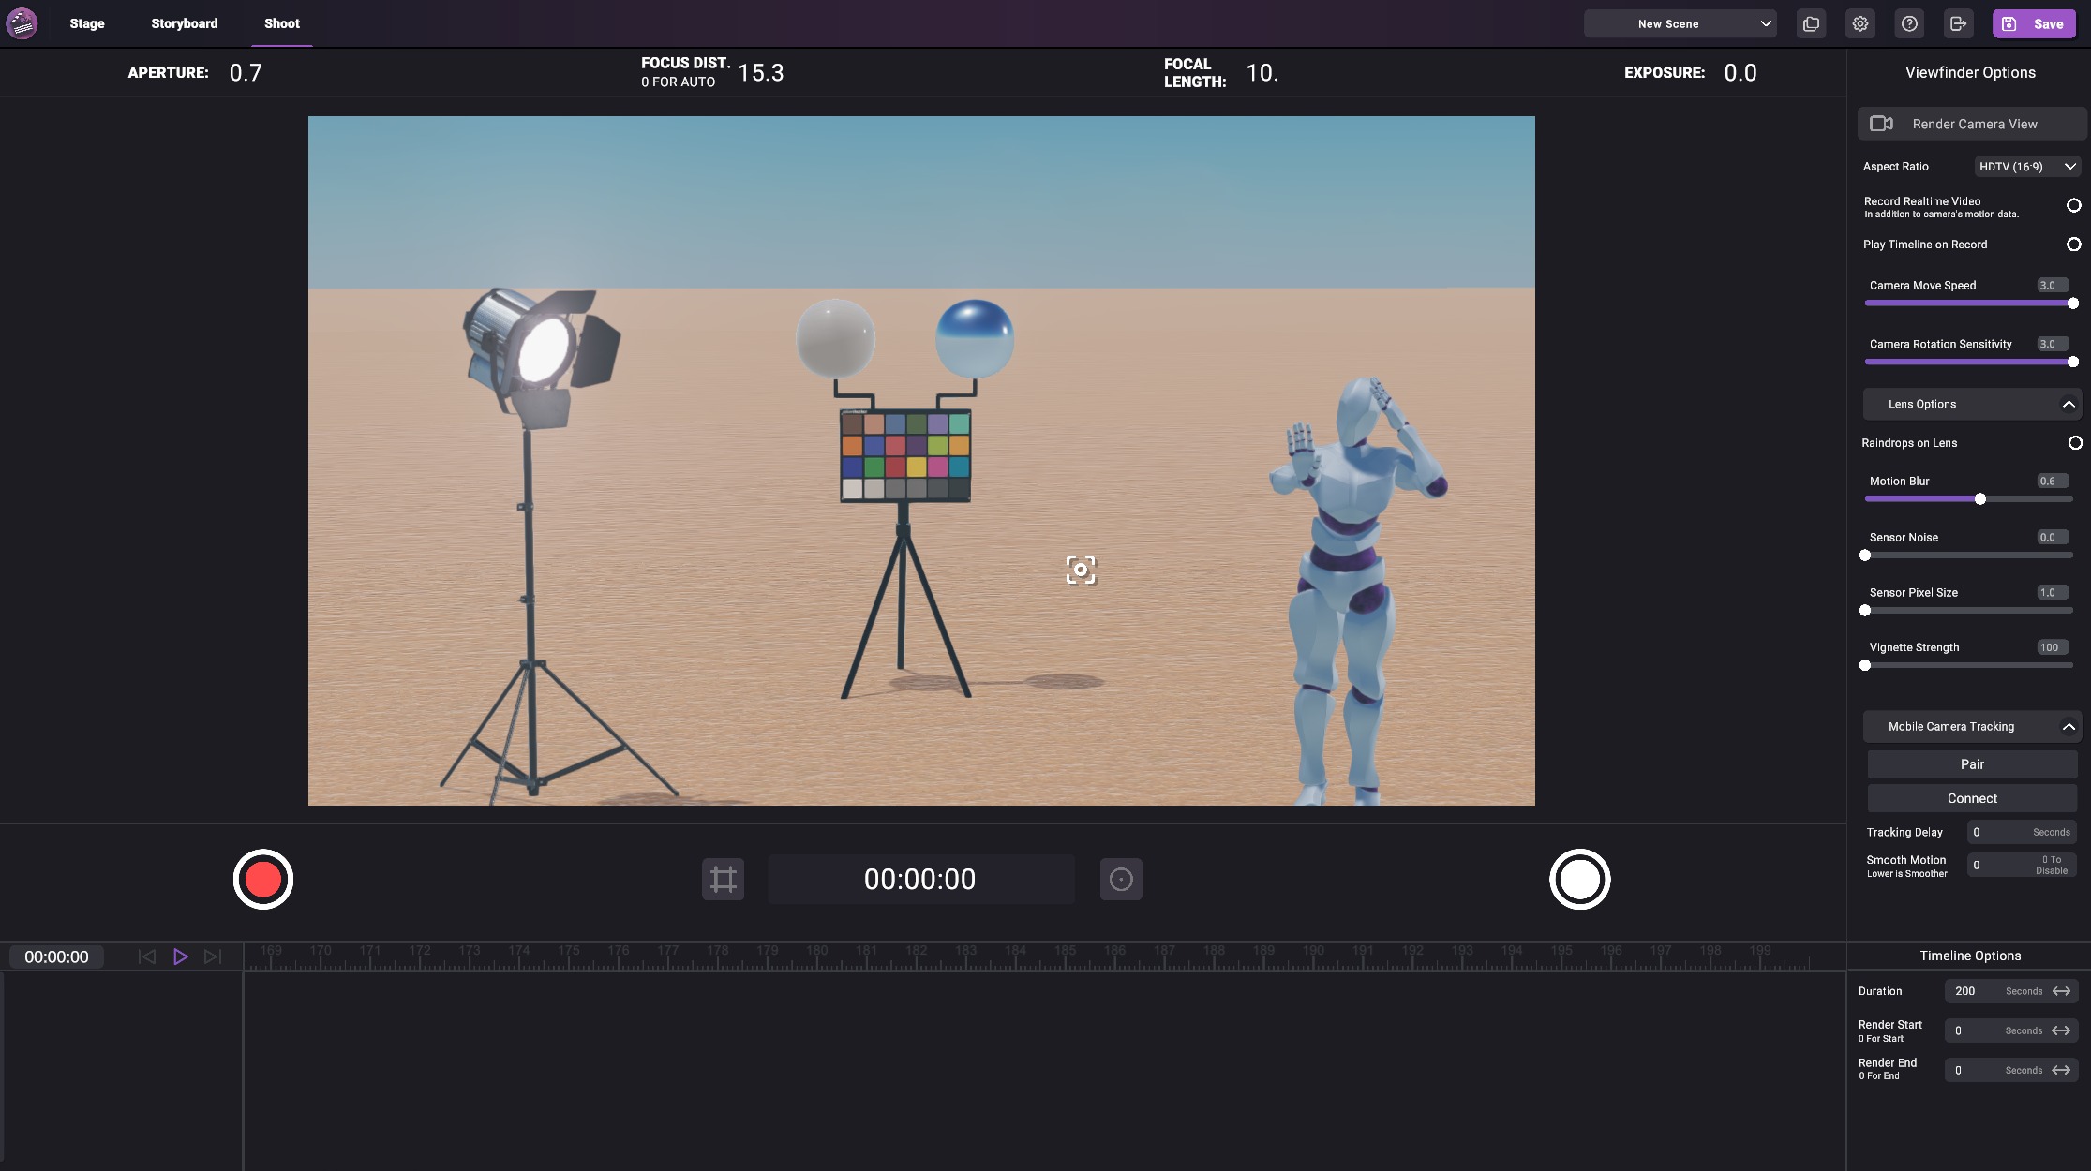Click the Pair button

(x=1972, y=764)
